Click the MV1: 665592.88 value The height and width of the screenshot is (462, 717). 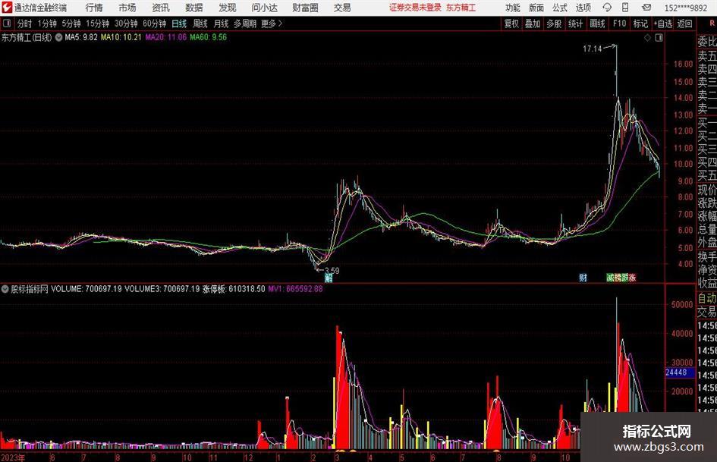coord(295,289)
